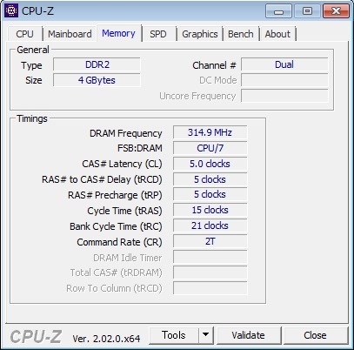The image size is (354, 350).
Task: Click the Close button at bottom
Action: [315, 335]
